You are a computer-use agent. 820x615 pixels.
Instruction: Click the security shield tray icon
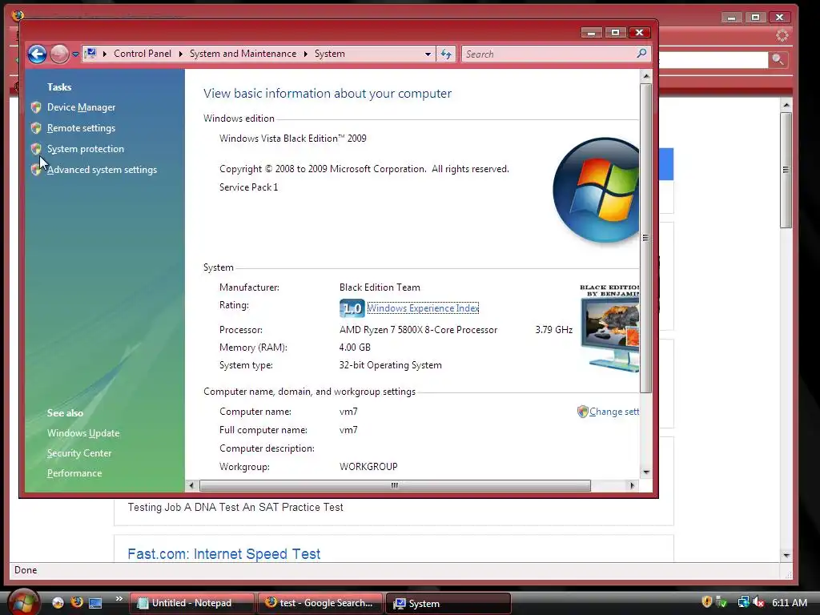pyautogui.click(x=707, y=602)
